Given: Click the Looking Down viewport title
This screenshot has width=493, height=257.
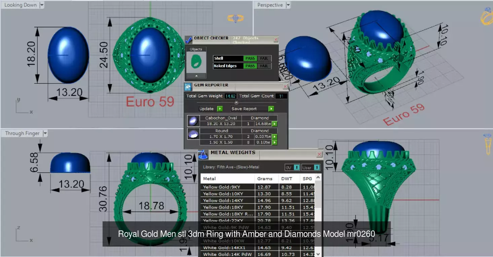Looking at the screenshot, I should [x=21, y=5].
